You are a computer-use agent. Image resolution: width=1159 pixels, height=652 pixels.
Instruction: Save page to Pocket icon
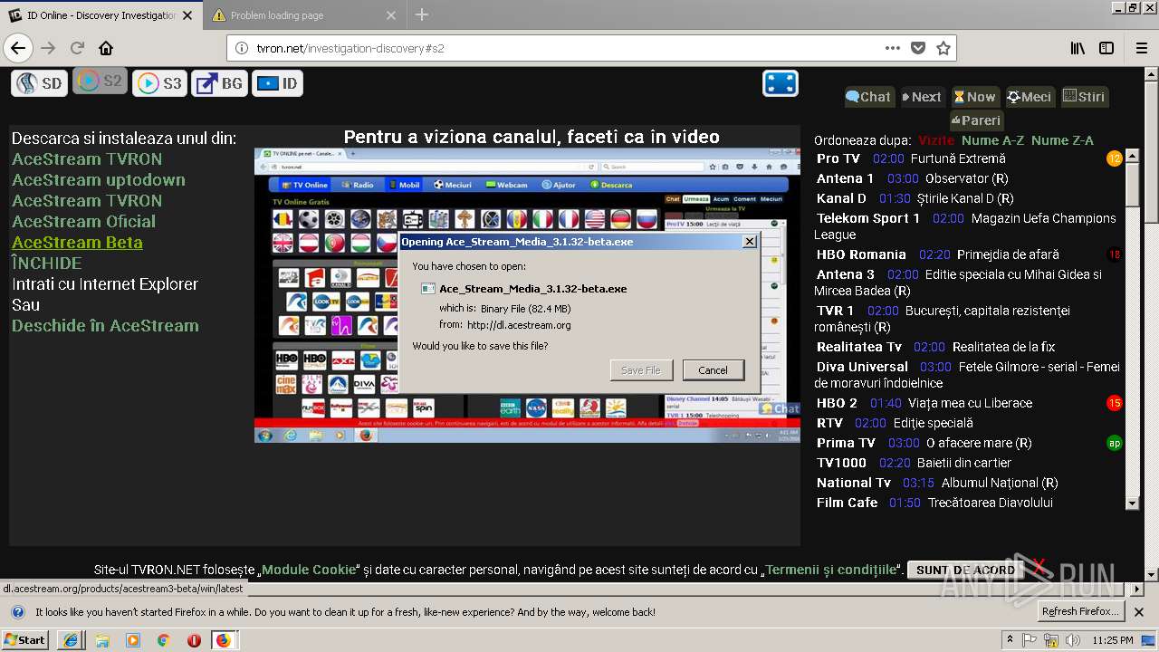coord(918,48)
